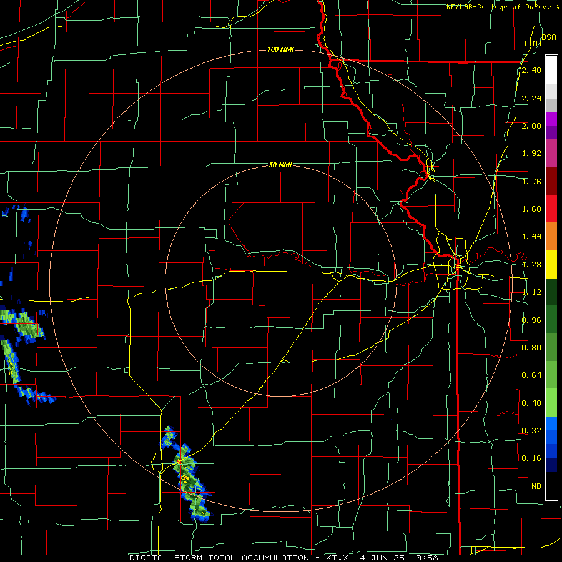The height and width of the screenshot is (562, 562).
Task: Click the "0.48" scale value
Action: click(531, 403)
